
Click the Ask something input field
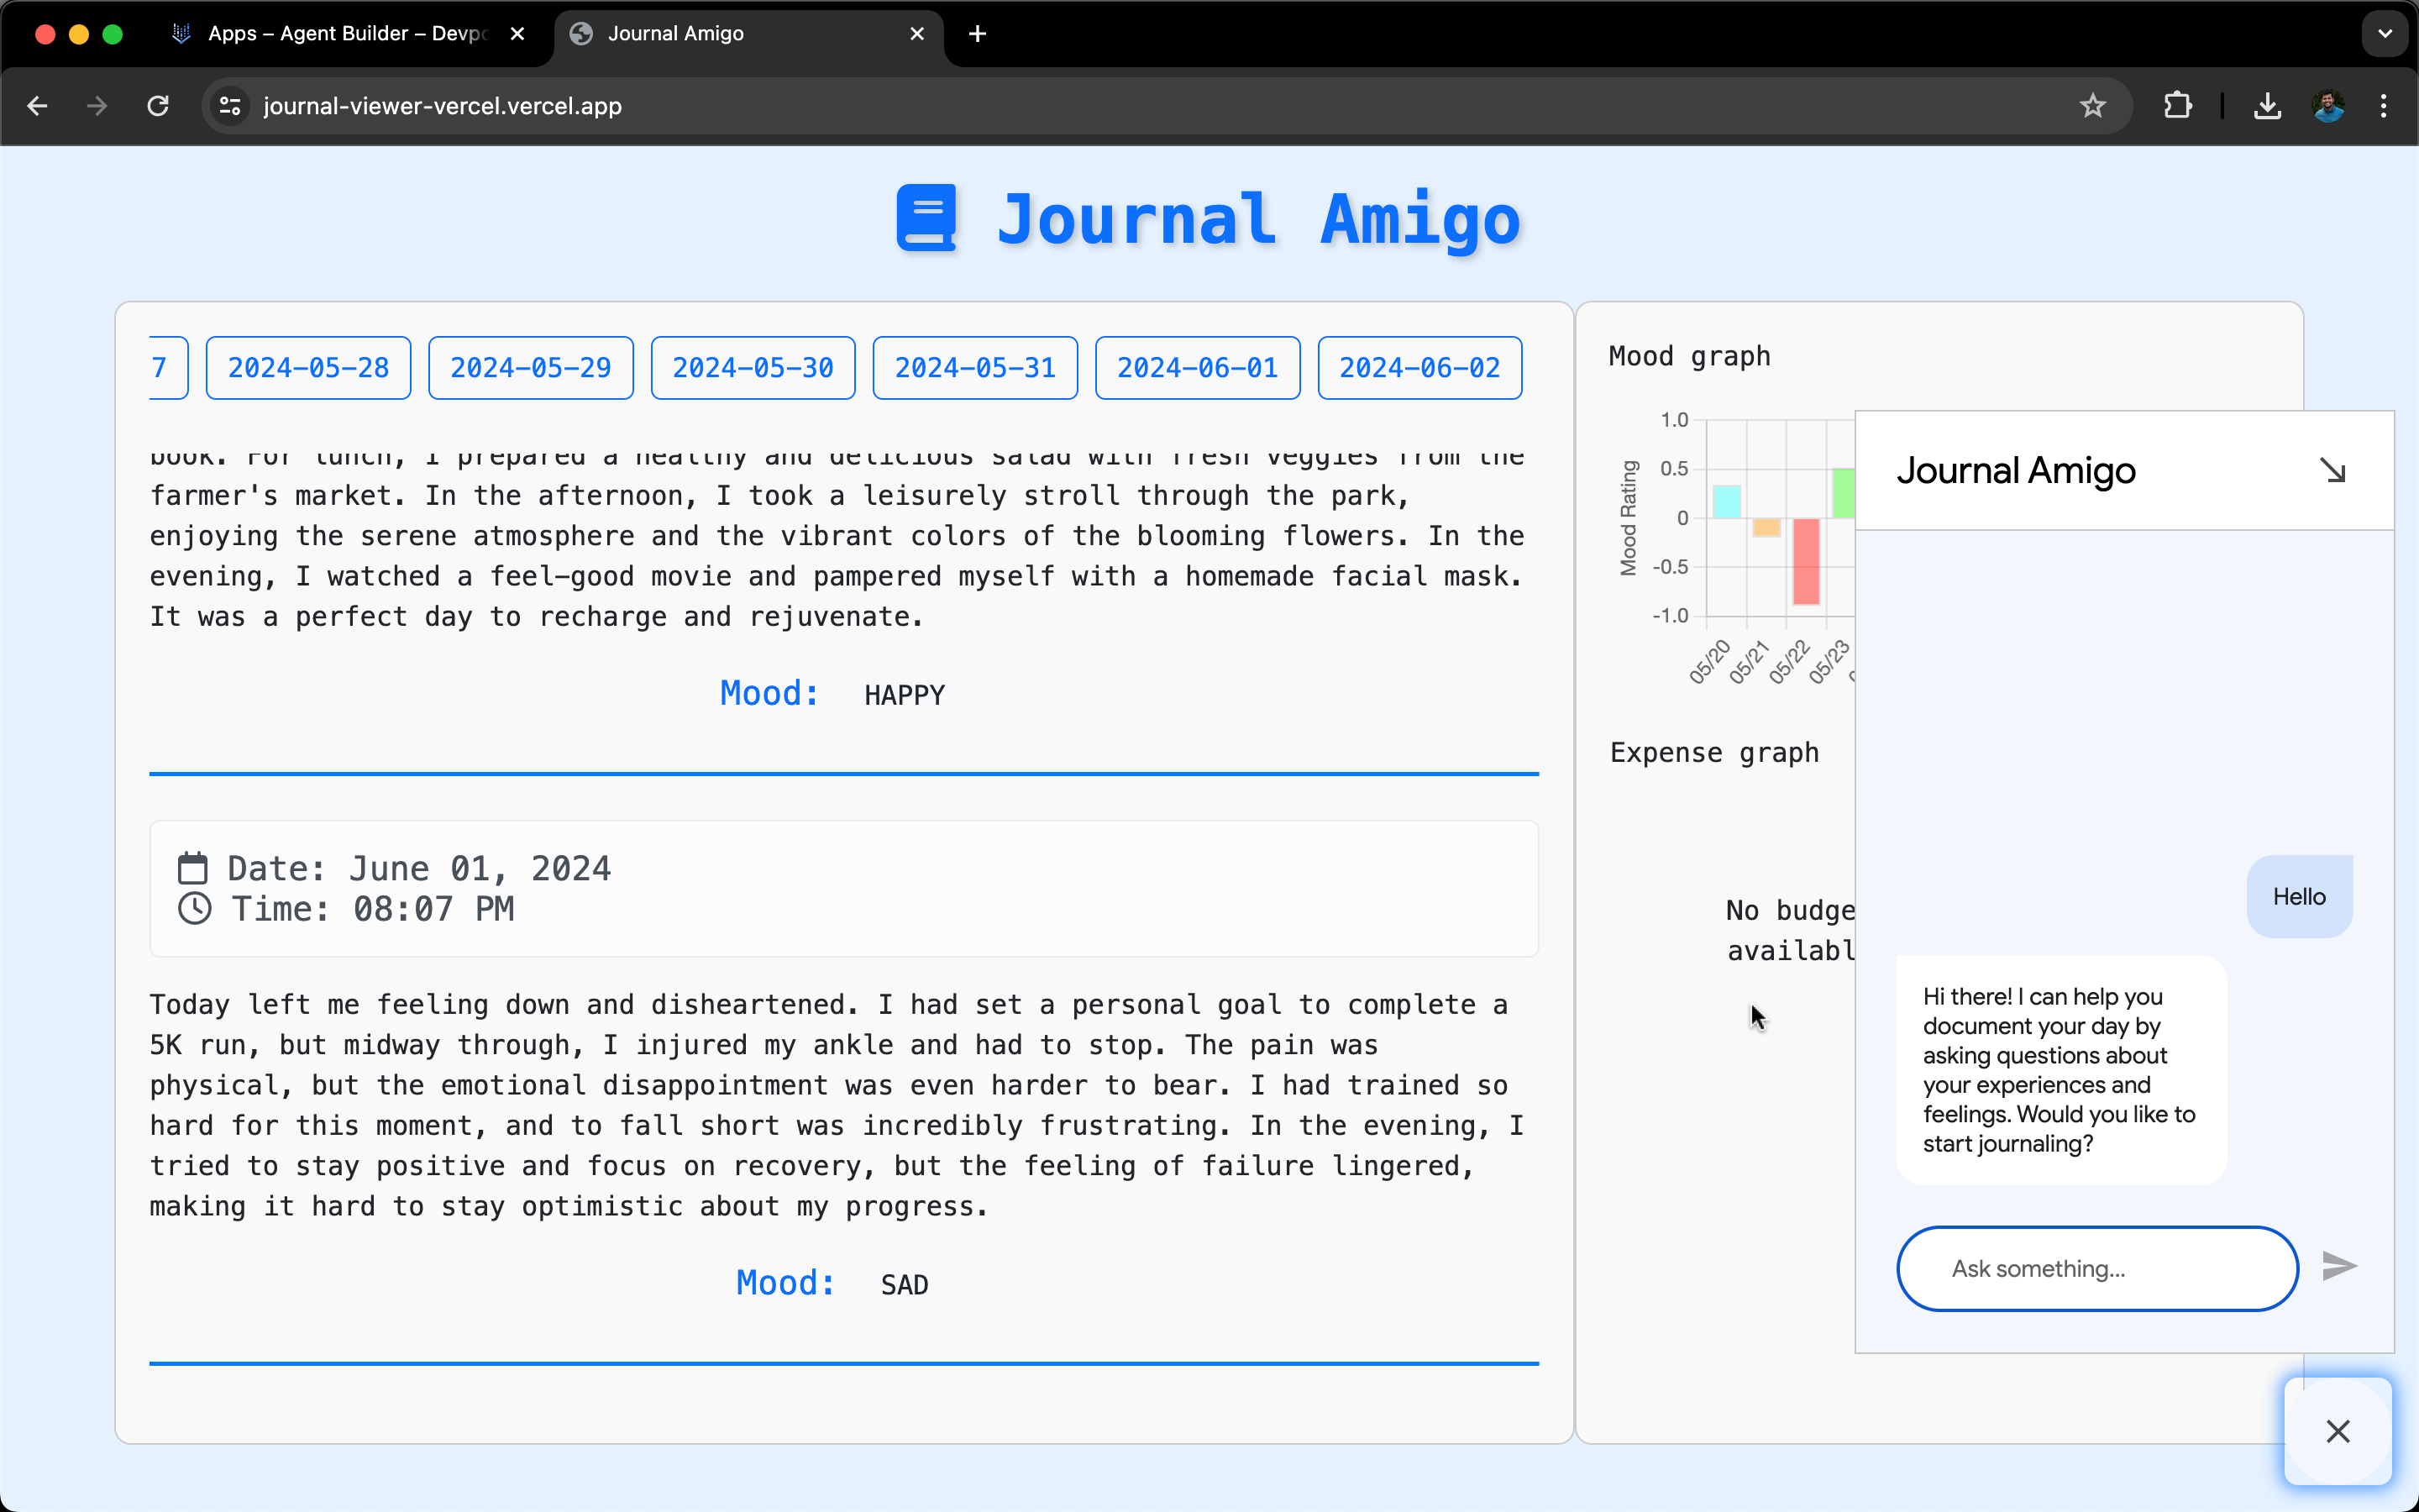(x=2096, y=1268)
